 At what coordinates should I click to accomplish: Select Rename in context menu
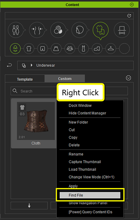click(x=76, y=154)
